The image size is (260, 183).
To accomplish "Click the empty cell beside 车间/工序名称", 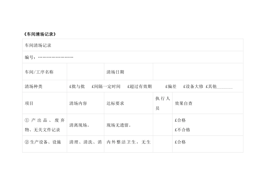I will pos(86,72).
